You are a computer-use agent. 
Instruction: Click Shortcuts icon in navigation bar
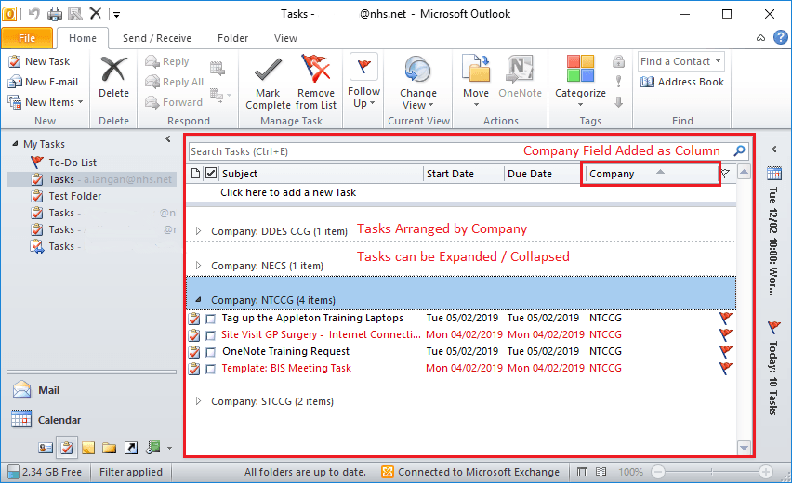(131, 448)
